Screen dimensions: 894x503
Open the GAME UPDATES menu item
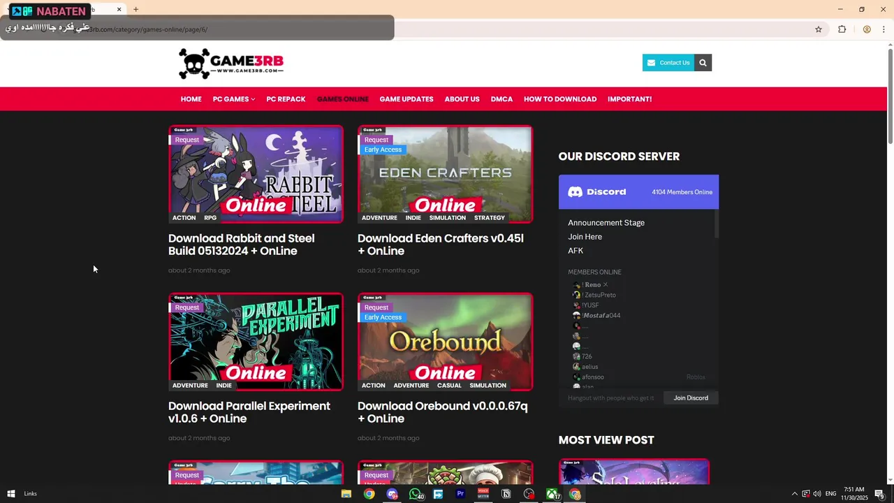(406, 99)
